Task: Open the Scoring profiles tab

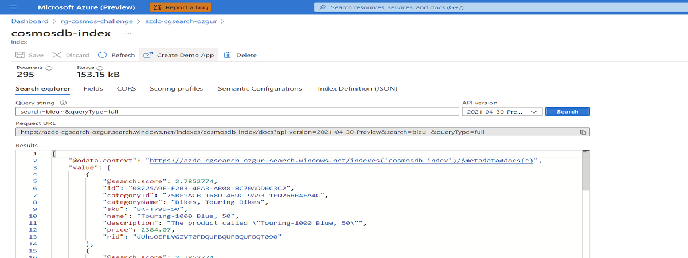Action: (x=177, y=89)
